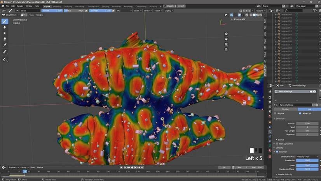Open the Weight Paint mode dropdown
The width and height of the screenshot is (321, 181).
(11, 15)
